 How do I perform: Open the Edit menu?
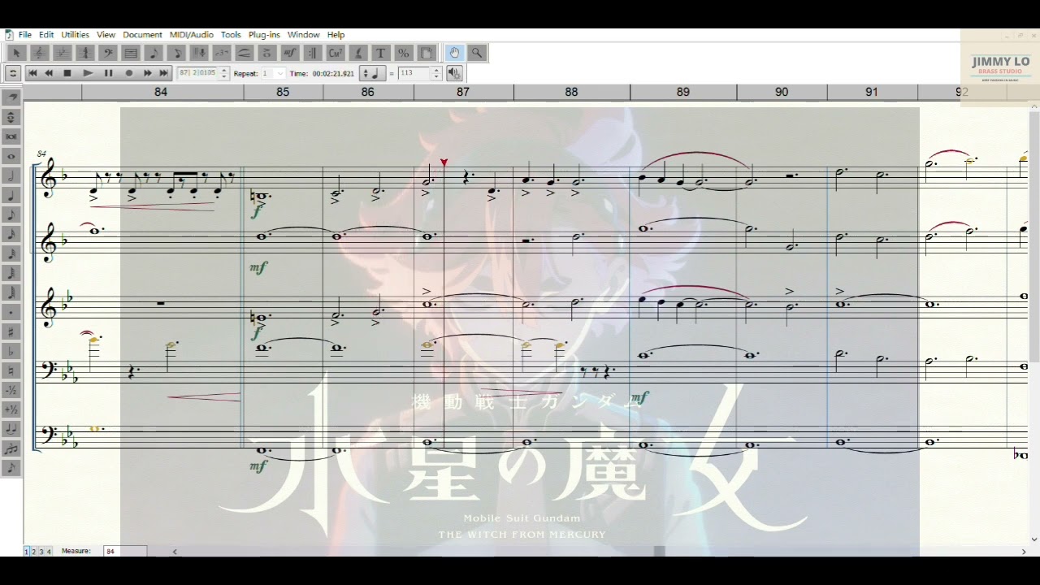point(46,35)
